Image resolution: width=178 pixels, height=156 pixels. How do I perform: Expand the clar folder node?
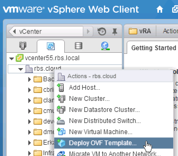click(x=30, y=101)
